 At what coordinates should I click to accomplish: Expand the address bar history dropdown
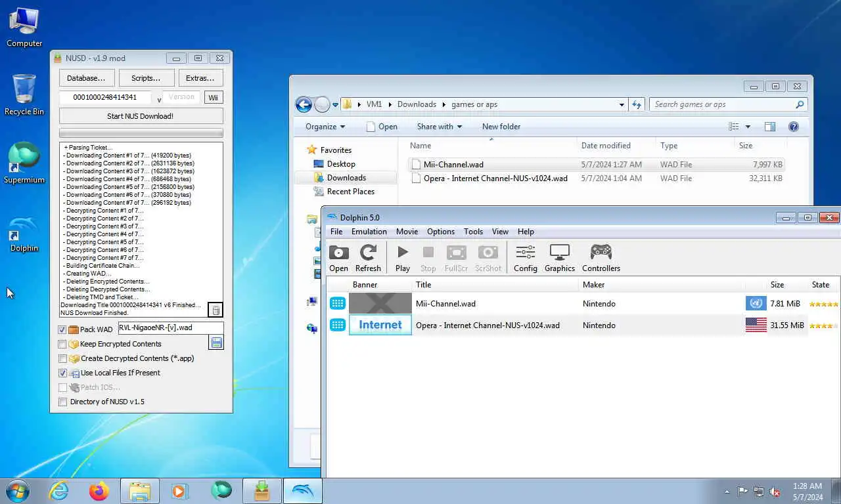622,104
